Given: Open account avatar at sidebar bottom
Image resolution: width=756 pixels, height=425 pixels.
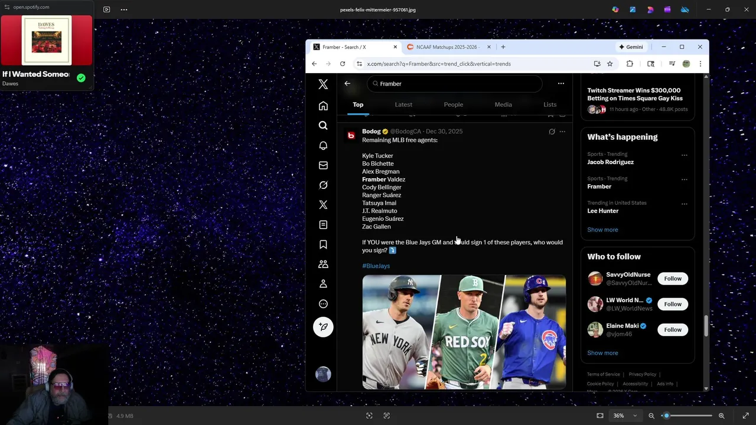Looking at the screenshot, I should point(323,374).
